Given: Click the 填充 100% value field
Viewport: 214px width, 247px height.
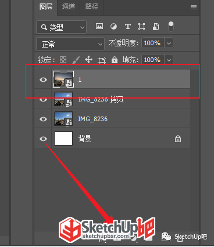Looking at the screenshot, I should [153, 60].
